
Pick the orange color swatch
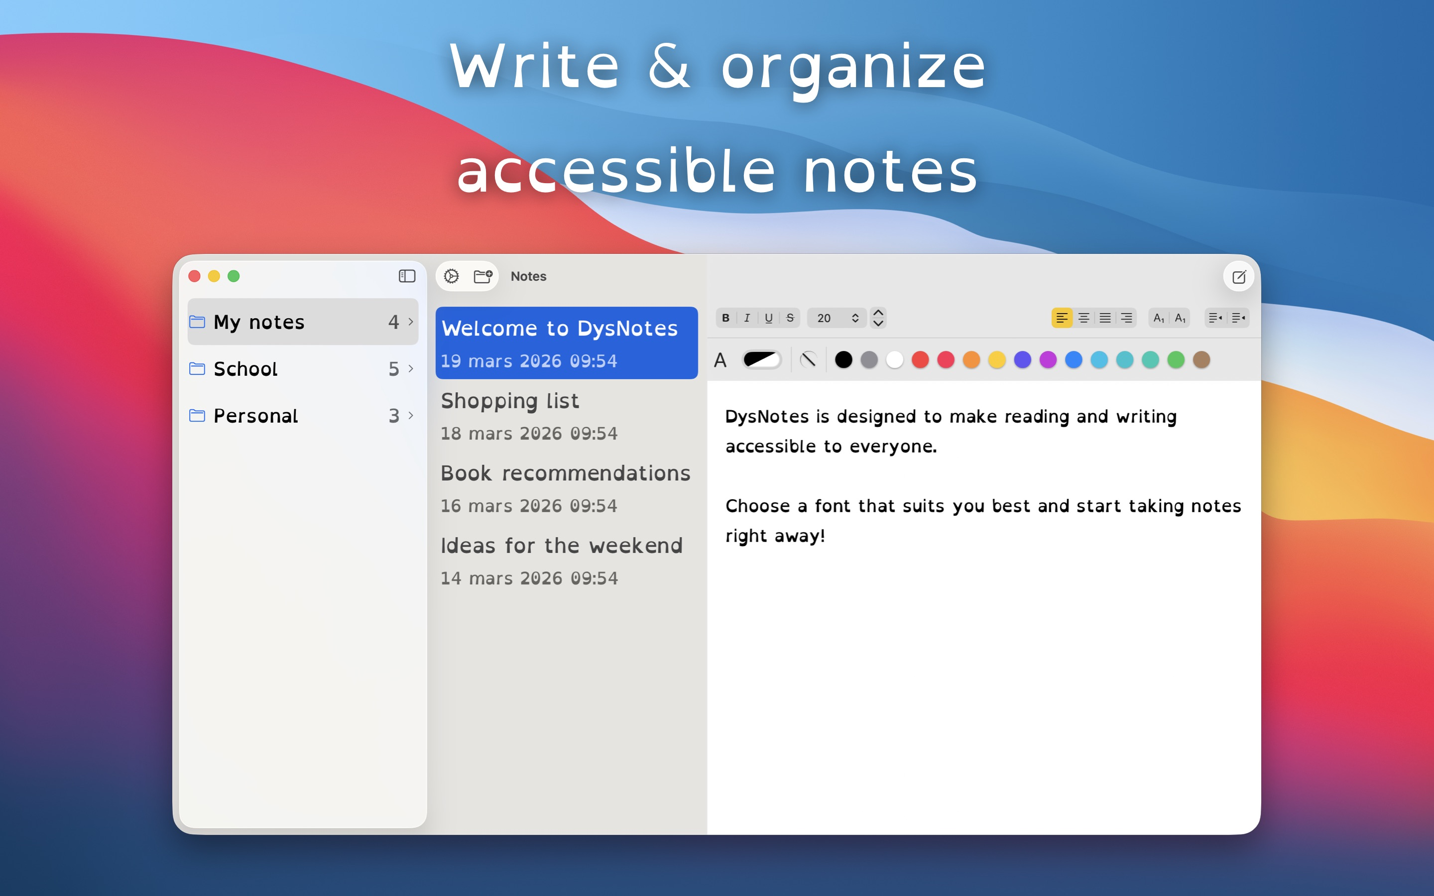tap(971, 360)
